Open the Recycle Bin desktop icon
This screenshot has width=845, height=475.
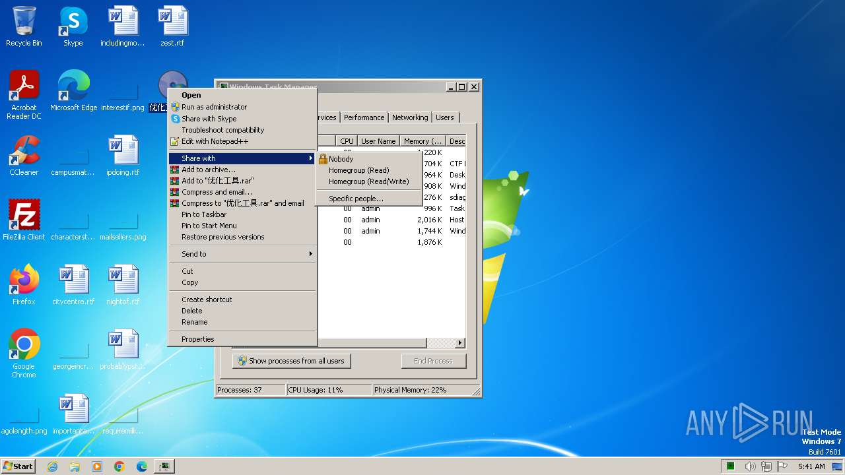[x=24, y=26]
